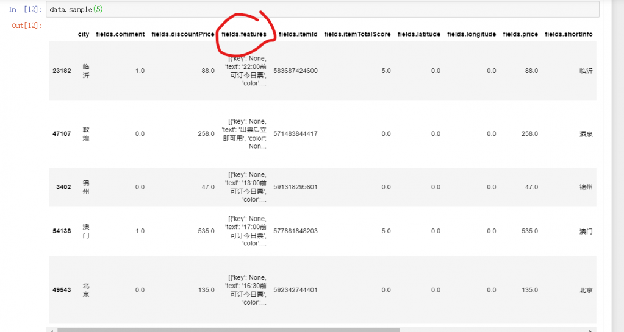The height and width of the screenshot is (332, 624).
Task: Select the fields.itemId column header
Action: pyautogui.click(x=298, y=34)
